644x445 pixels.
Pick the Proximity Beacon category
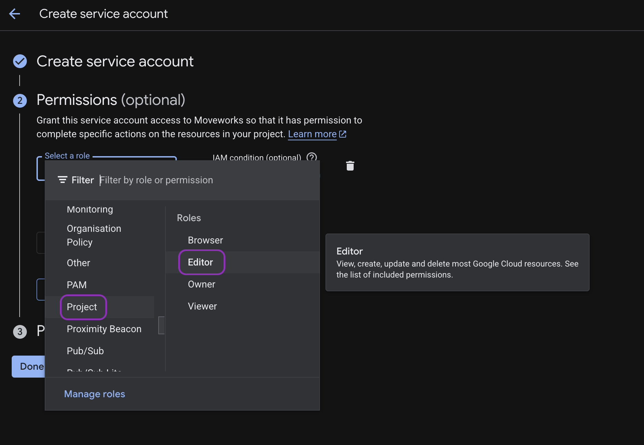tap(104, 329)
